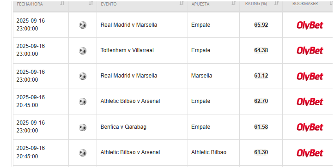Select the 65.92 rating value
334x168 pixels.
(x=261, y=25)
